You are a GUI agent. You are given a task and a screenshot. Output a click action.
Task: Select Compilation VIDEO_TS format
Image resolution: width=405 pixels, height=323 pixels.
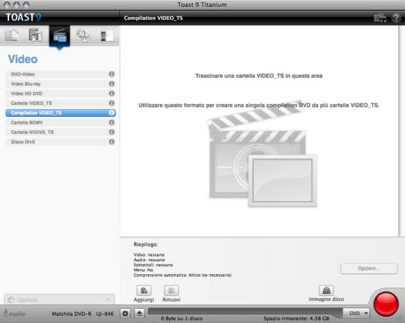point(60,113)
